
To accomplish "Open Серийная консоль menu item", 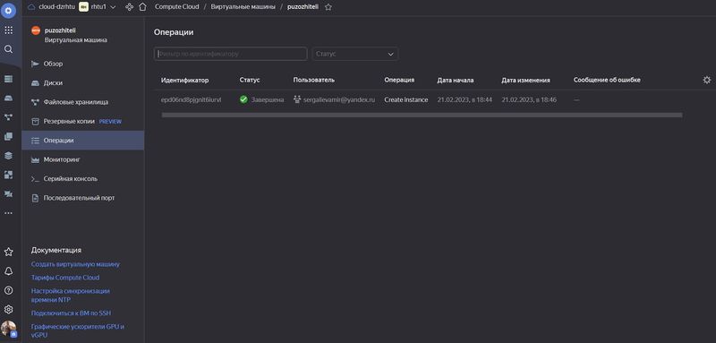I will pos(82,179).
